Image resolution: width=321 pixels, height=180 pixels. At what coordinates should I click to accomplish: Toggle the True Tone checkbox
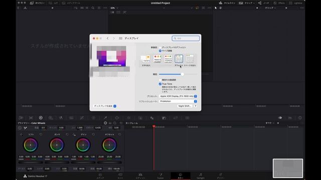[160, 84]
